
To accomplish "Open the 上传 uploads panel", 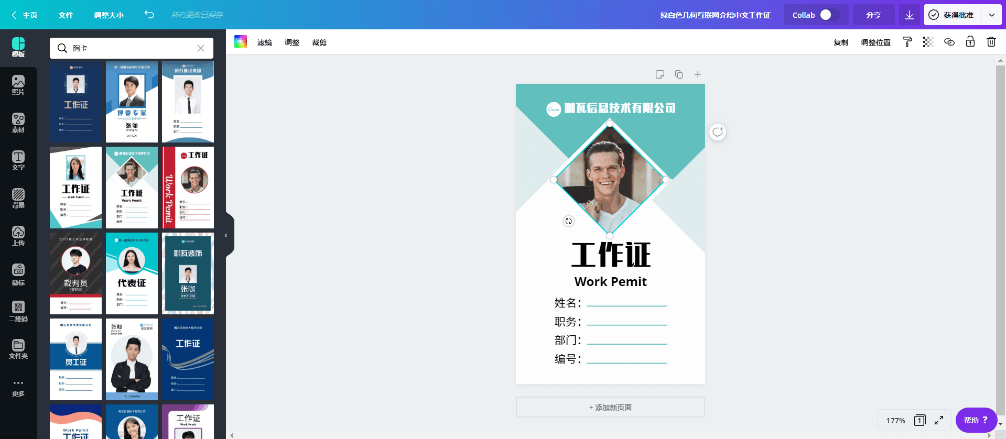I will pyautogui.click(x=18, y=236).
